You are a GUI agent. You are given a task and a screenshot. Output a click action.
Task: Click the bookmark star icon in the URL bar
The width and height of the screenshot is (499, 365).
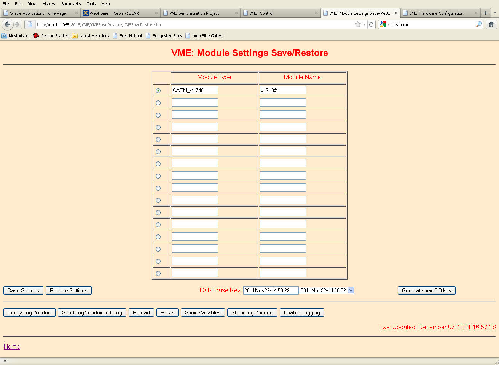357,24
